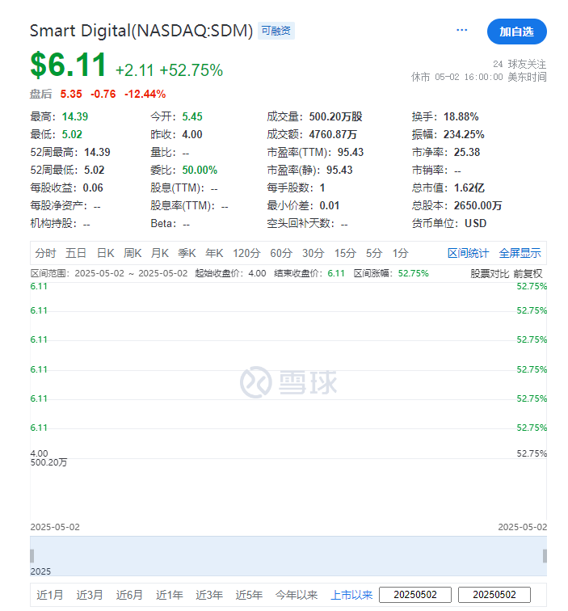The width and height of the screenshot is (568, 611).
Task: Select the 近6月 range shortcut
Action: (129, 595)
